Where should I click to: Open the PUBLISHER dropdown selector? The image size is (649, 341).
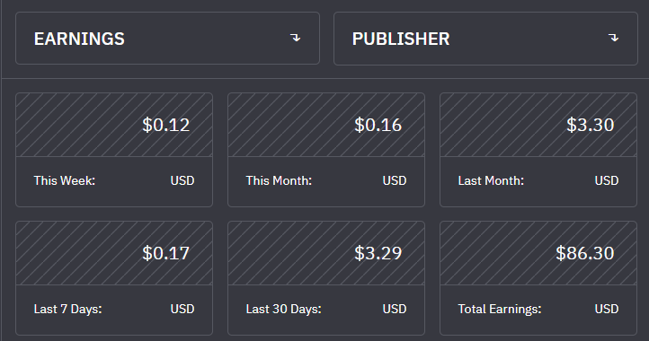tap(486, 39)
